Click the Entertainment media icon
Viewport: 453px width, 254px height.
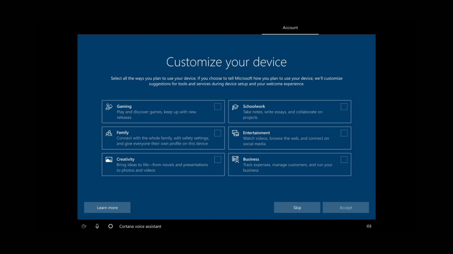pyautogui.click(x=235, y=133)
